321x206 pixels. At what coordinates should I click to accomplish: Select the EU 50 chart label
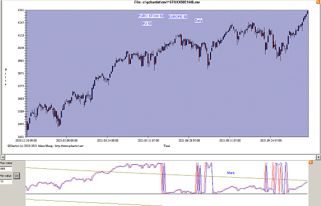[147, 24]
